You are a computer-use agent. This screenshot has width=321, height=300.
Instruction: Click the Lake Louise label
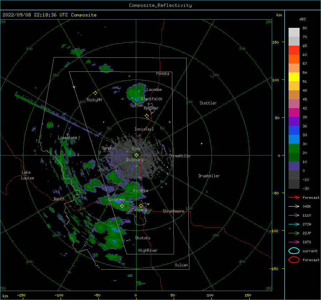tap(27, 175)
